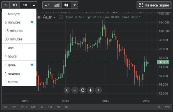173x112 pixels.
Task: Set 6M range at bottom bar
Action: (33, 107)
